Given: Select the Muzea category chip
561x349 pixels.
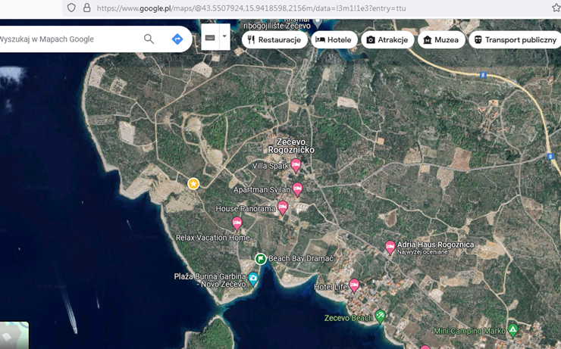Looking at the screenshot, I should coord(440,40).
